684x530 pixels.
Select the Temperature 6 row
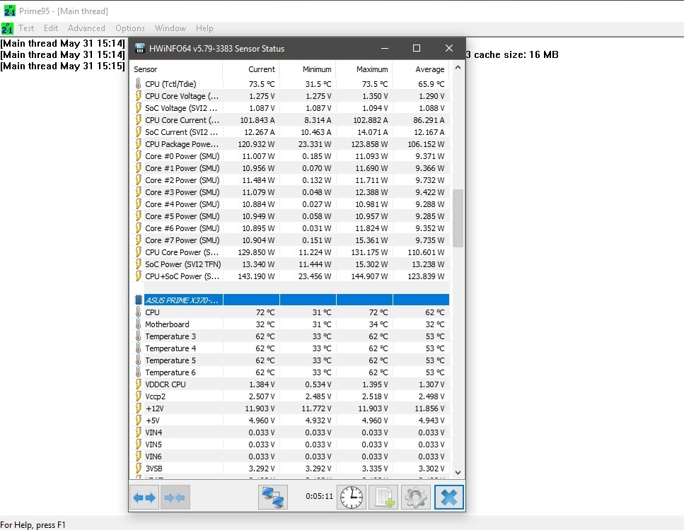click(x=289, y=372)
